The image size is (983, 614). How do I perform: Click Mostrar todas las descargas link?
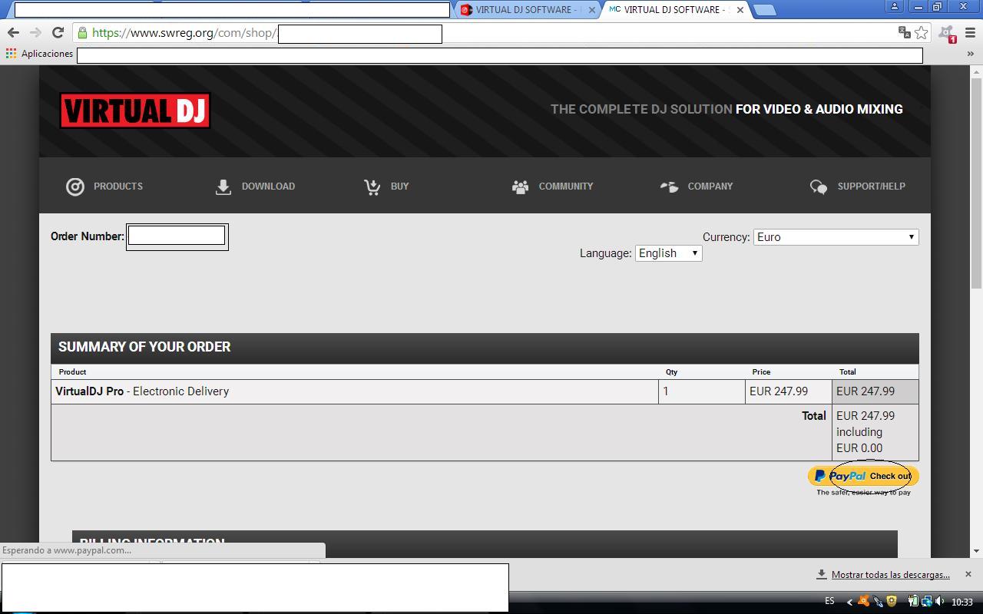coord(890,575)
